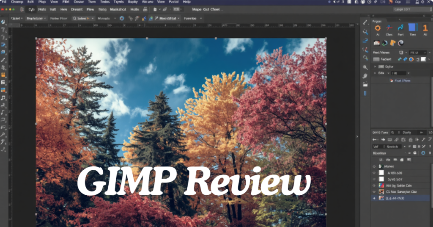Viewport: 433px width, 227px height.
Task: Click the blue vertical bar icon in right strip
Action: coord(365,94)
